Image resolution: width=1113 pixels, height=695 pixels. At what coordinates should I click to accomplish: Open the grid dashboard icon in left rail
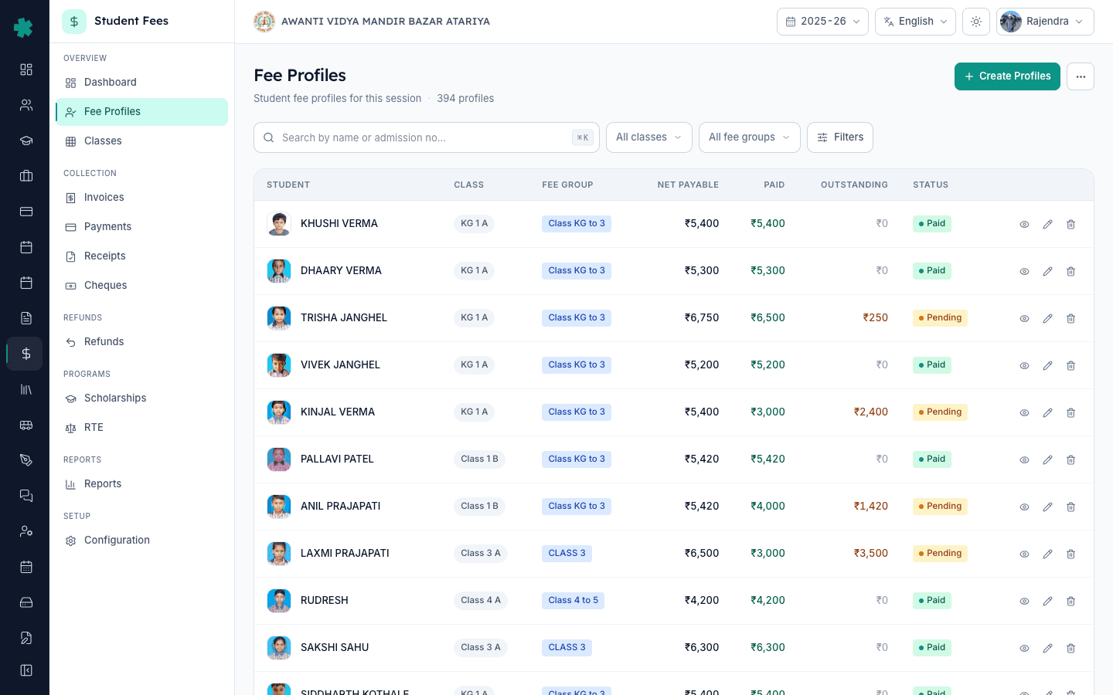tap(26, 69)
